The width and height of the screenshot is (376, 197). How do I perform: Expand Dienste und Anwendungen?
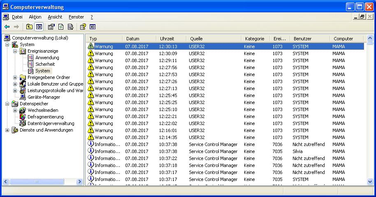(7, 130)
